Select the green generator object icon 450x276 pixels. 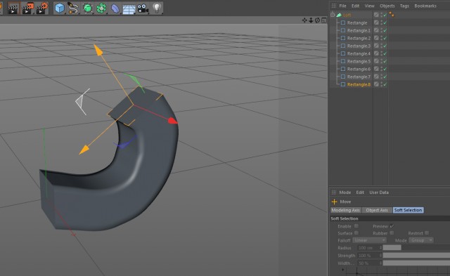(x=87, y=8)
